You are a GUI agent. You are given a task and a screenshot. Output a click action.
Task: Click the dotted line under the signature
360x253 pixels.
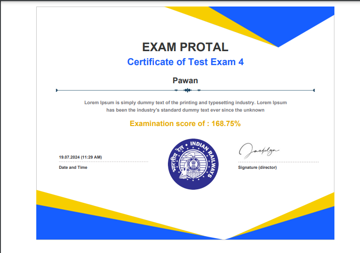(278, 162)
